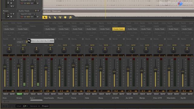Click Room Audio Track label in track list
The height and width of the screenshot is (109, 194).
pos(24,11)
